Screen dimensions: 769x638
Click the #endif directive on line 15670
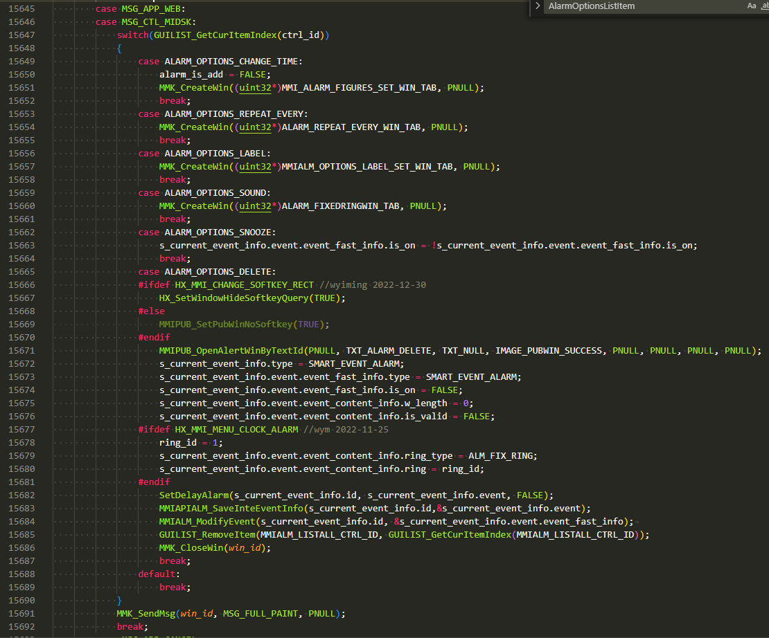154,338
